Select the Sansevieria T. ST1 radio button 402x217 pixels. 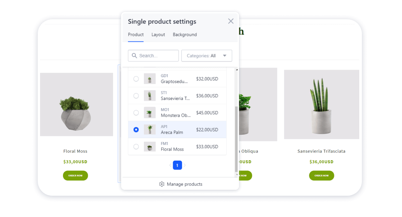136,96
